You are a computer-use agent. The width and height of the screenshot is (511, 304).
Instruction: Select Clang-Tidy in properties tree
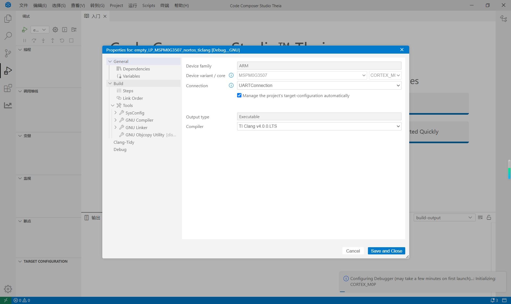pos(124,142)
